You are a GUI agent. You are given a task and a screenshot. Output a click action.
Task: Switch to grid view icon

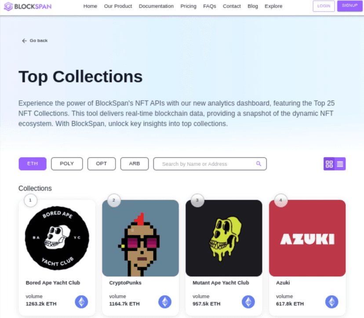(329, 164)
